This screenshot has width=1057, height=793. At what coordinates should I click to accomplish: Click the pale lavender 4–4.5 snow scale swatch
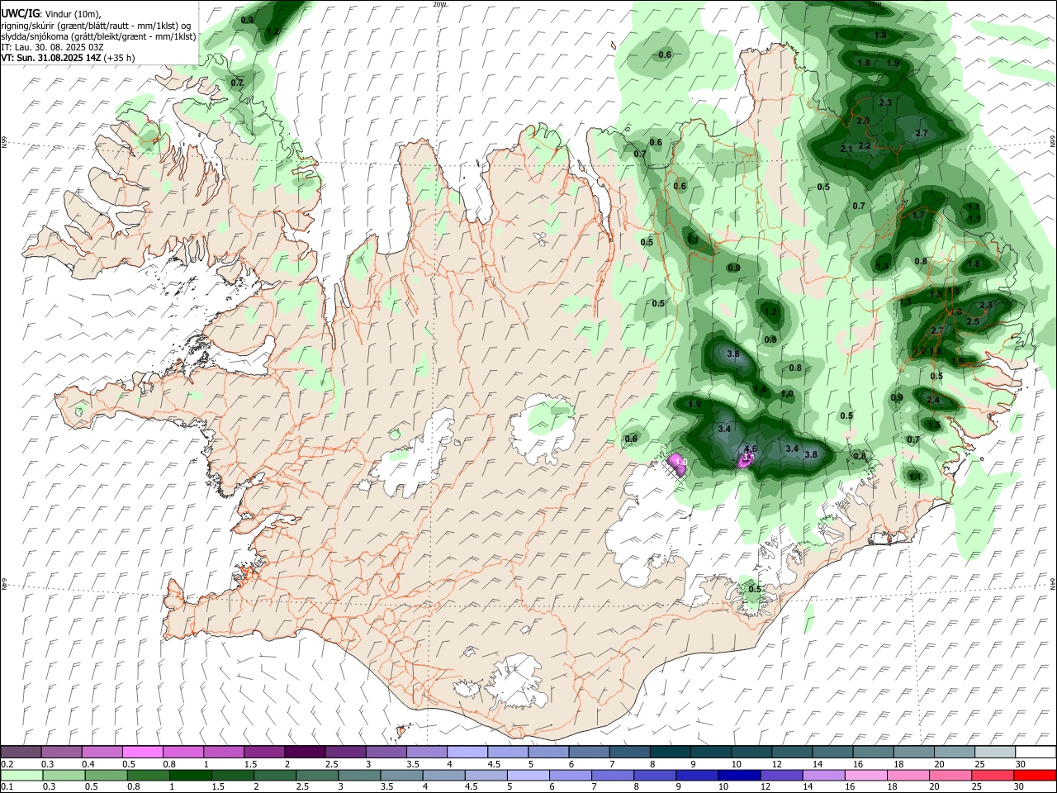pyautogui.click(x=467, y=753)
